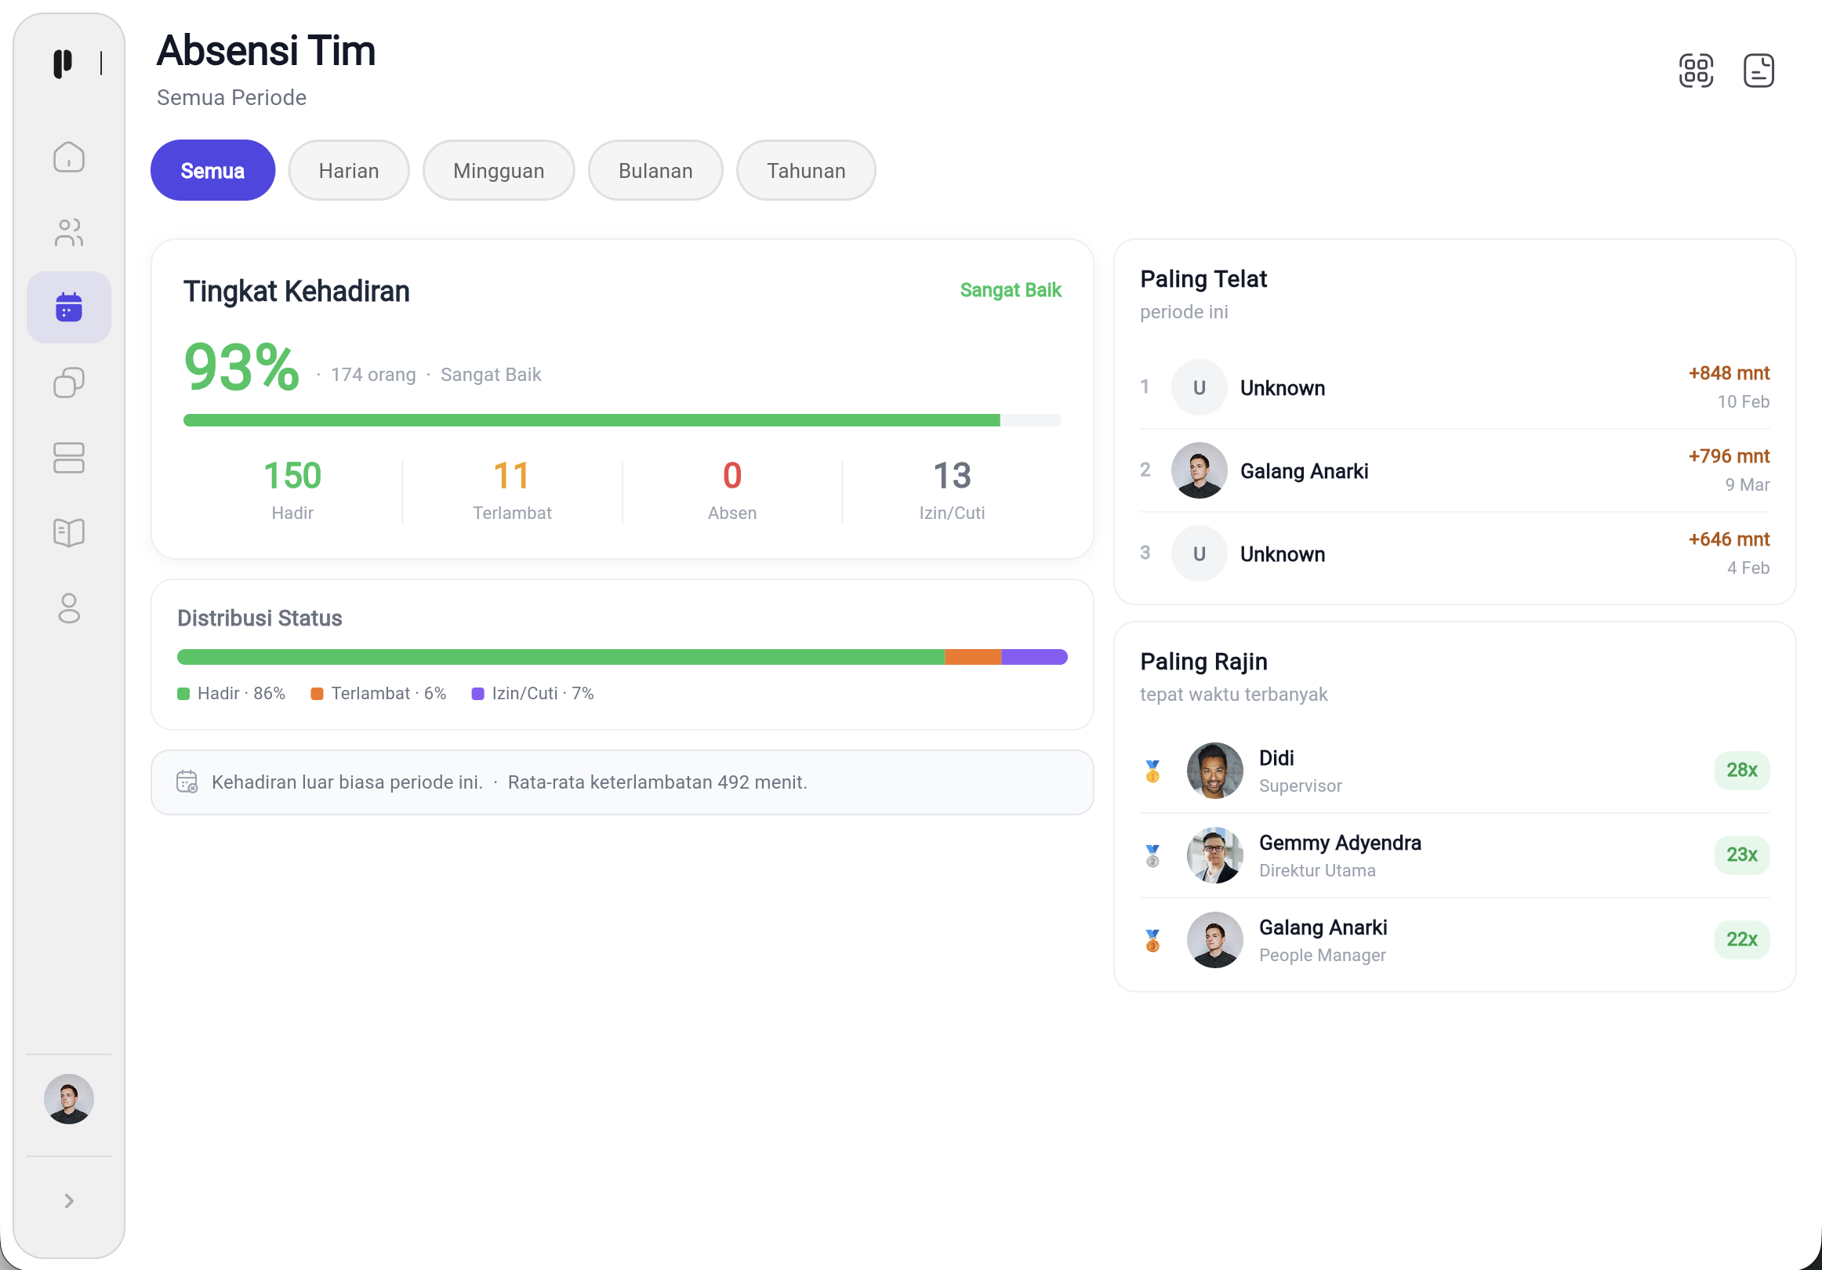1822x1270 pixels.
Task: Click Gemmy Adyendra's avatar photo
Action: 1215,855
